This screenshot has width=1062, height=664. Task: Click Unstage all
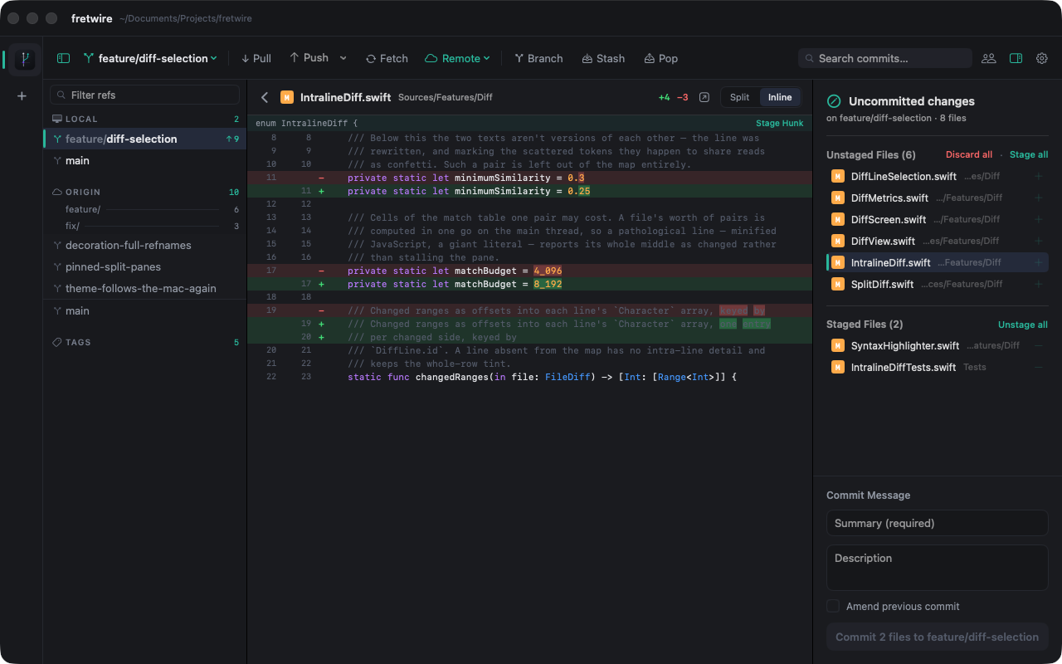click(1023, 325)
